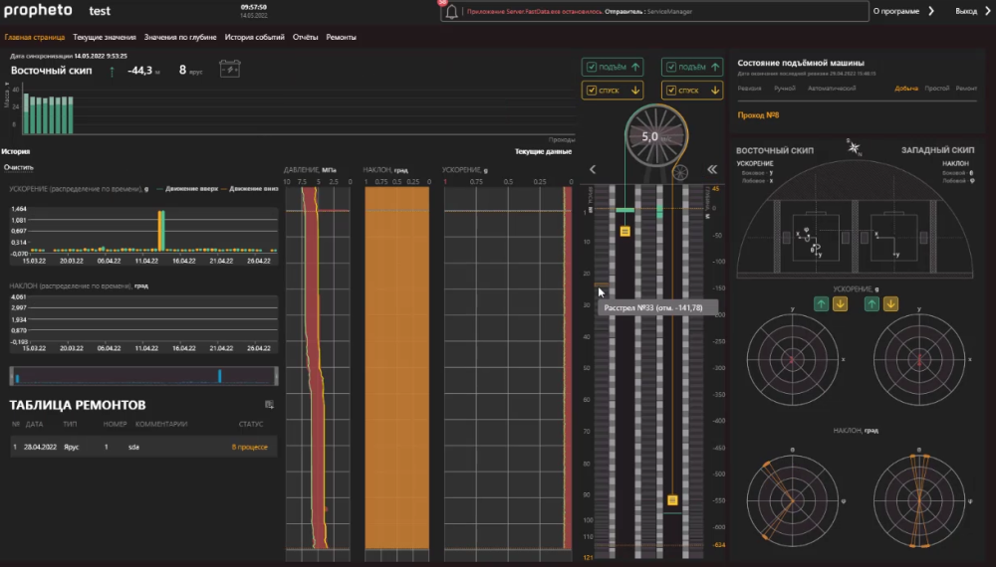Select the Простой state label
The width and height of the screenshot is (996, 567).
(937, 89)
